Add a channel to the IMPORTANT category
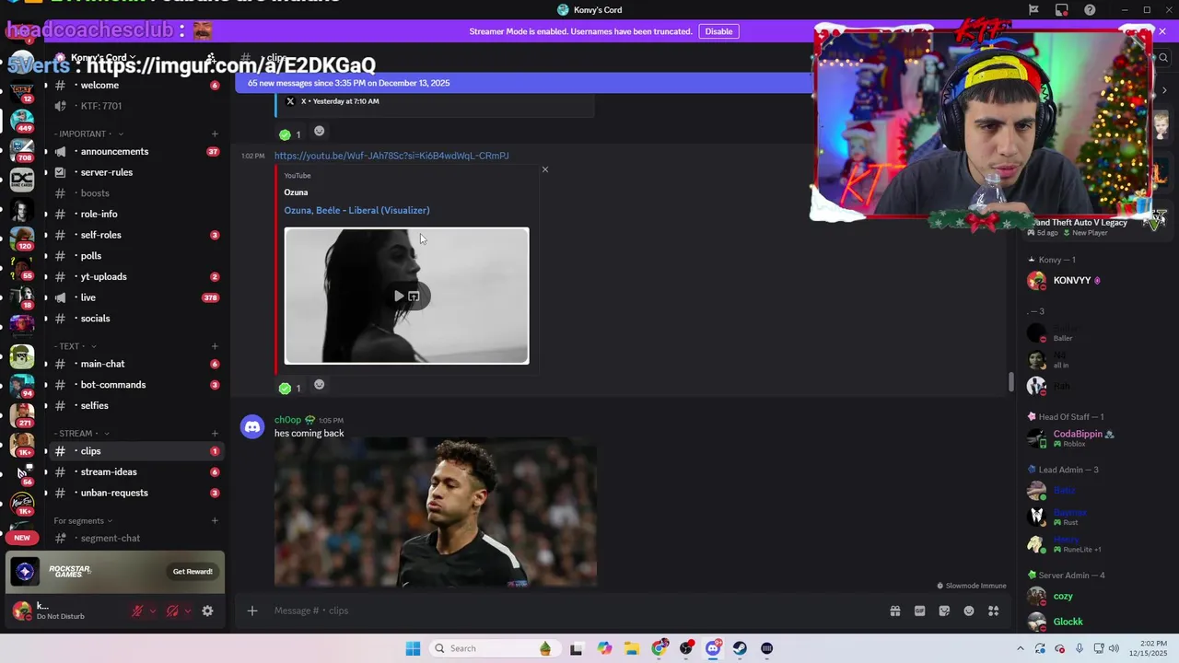The height and width of the screenshot is (663, 1179). 215,134
